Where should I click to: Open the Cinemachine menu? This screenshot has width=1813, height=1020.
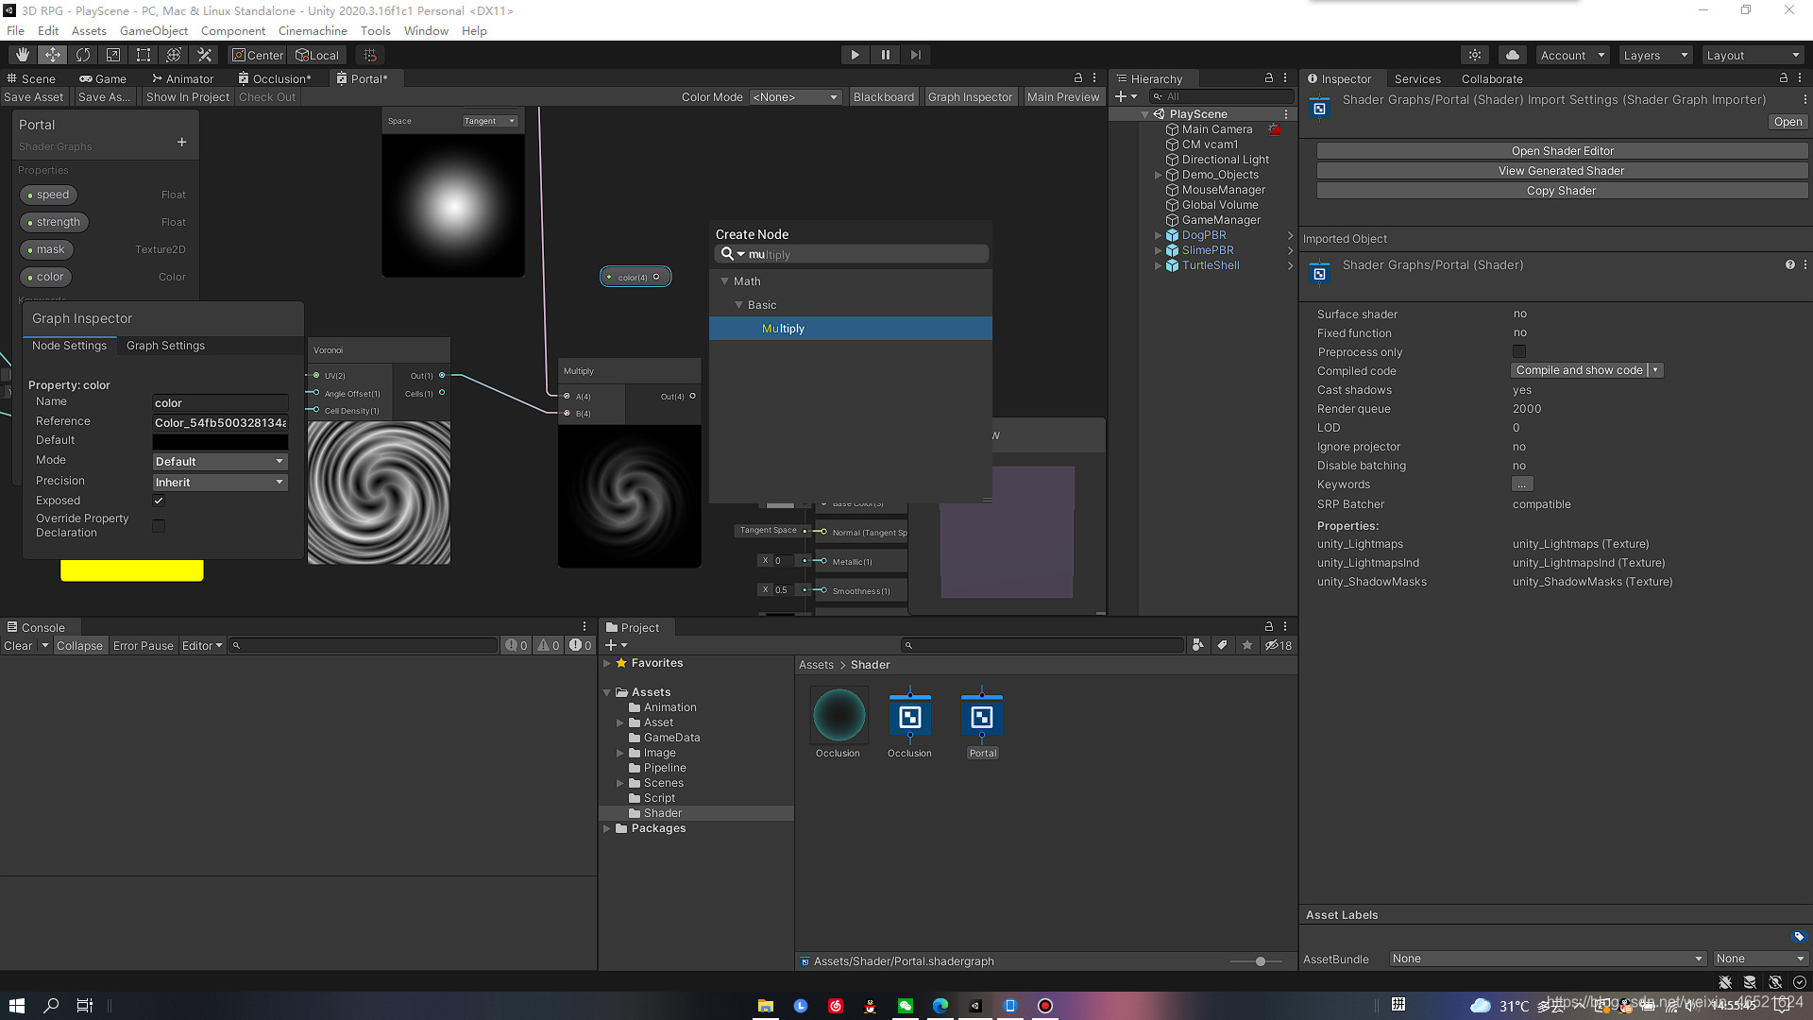tap(313, 30)
